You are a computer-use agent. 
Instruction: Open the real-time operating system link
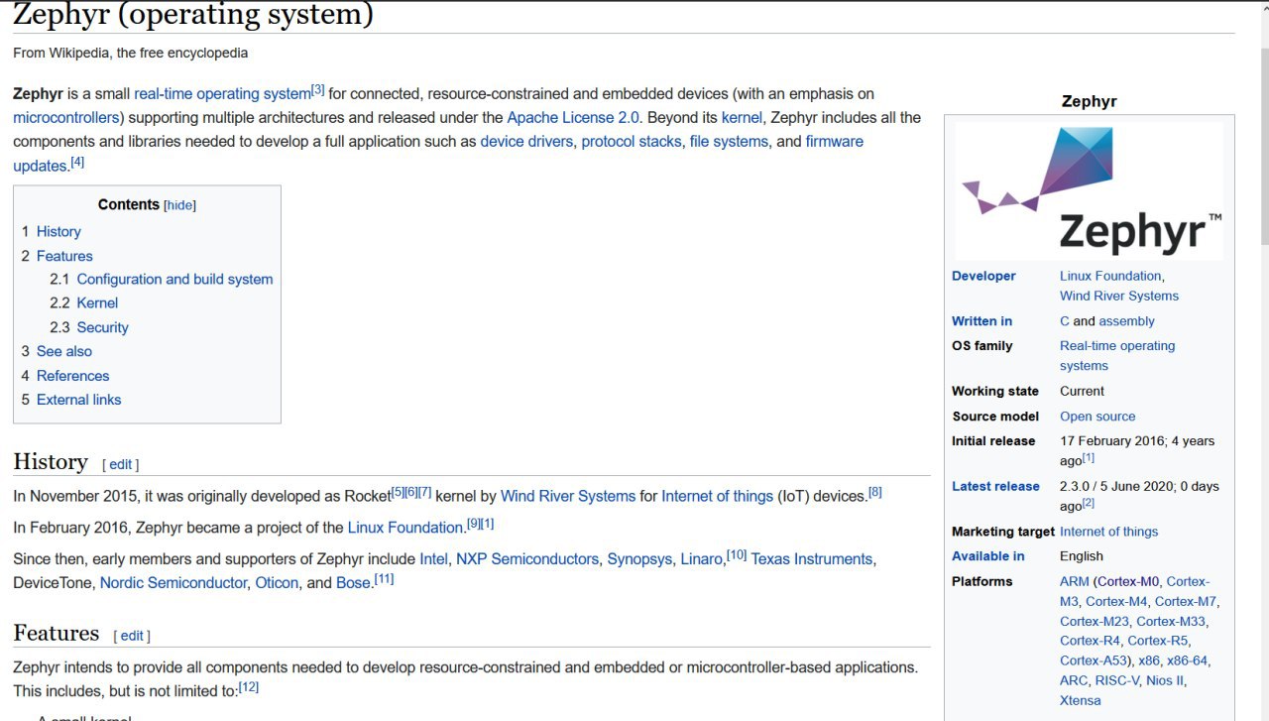(x=222, y=94)
